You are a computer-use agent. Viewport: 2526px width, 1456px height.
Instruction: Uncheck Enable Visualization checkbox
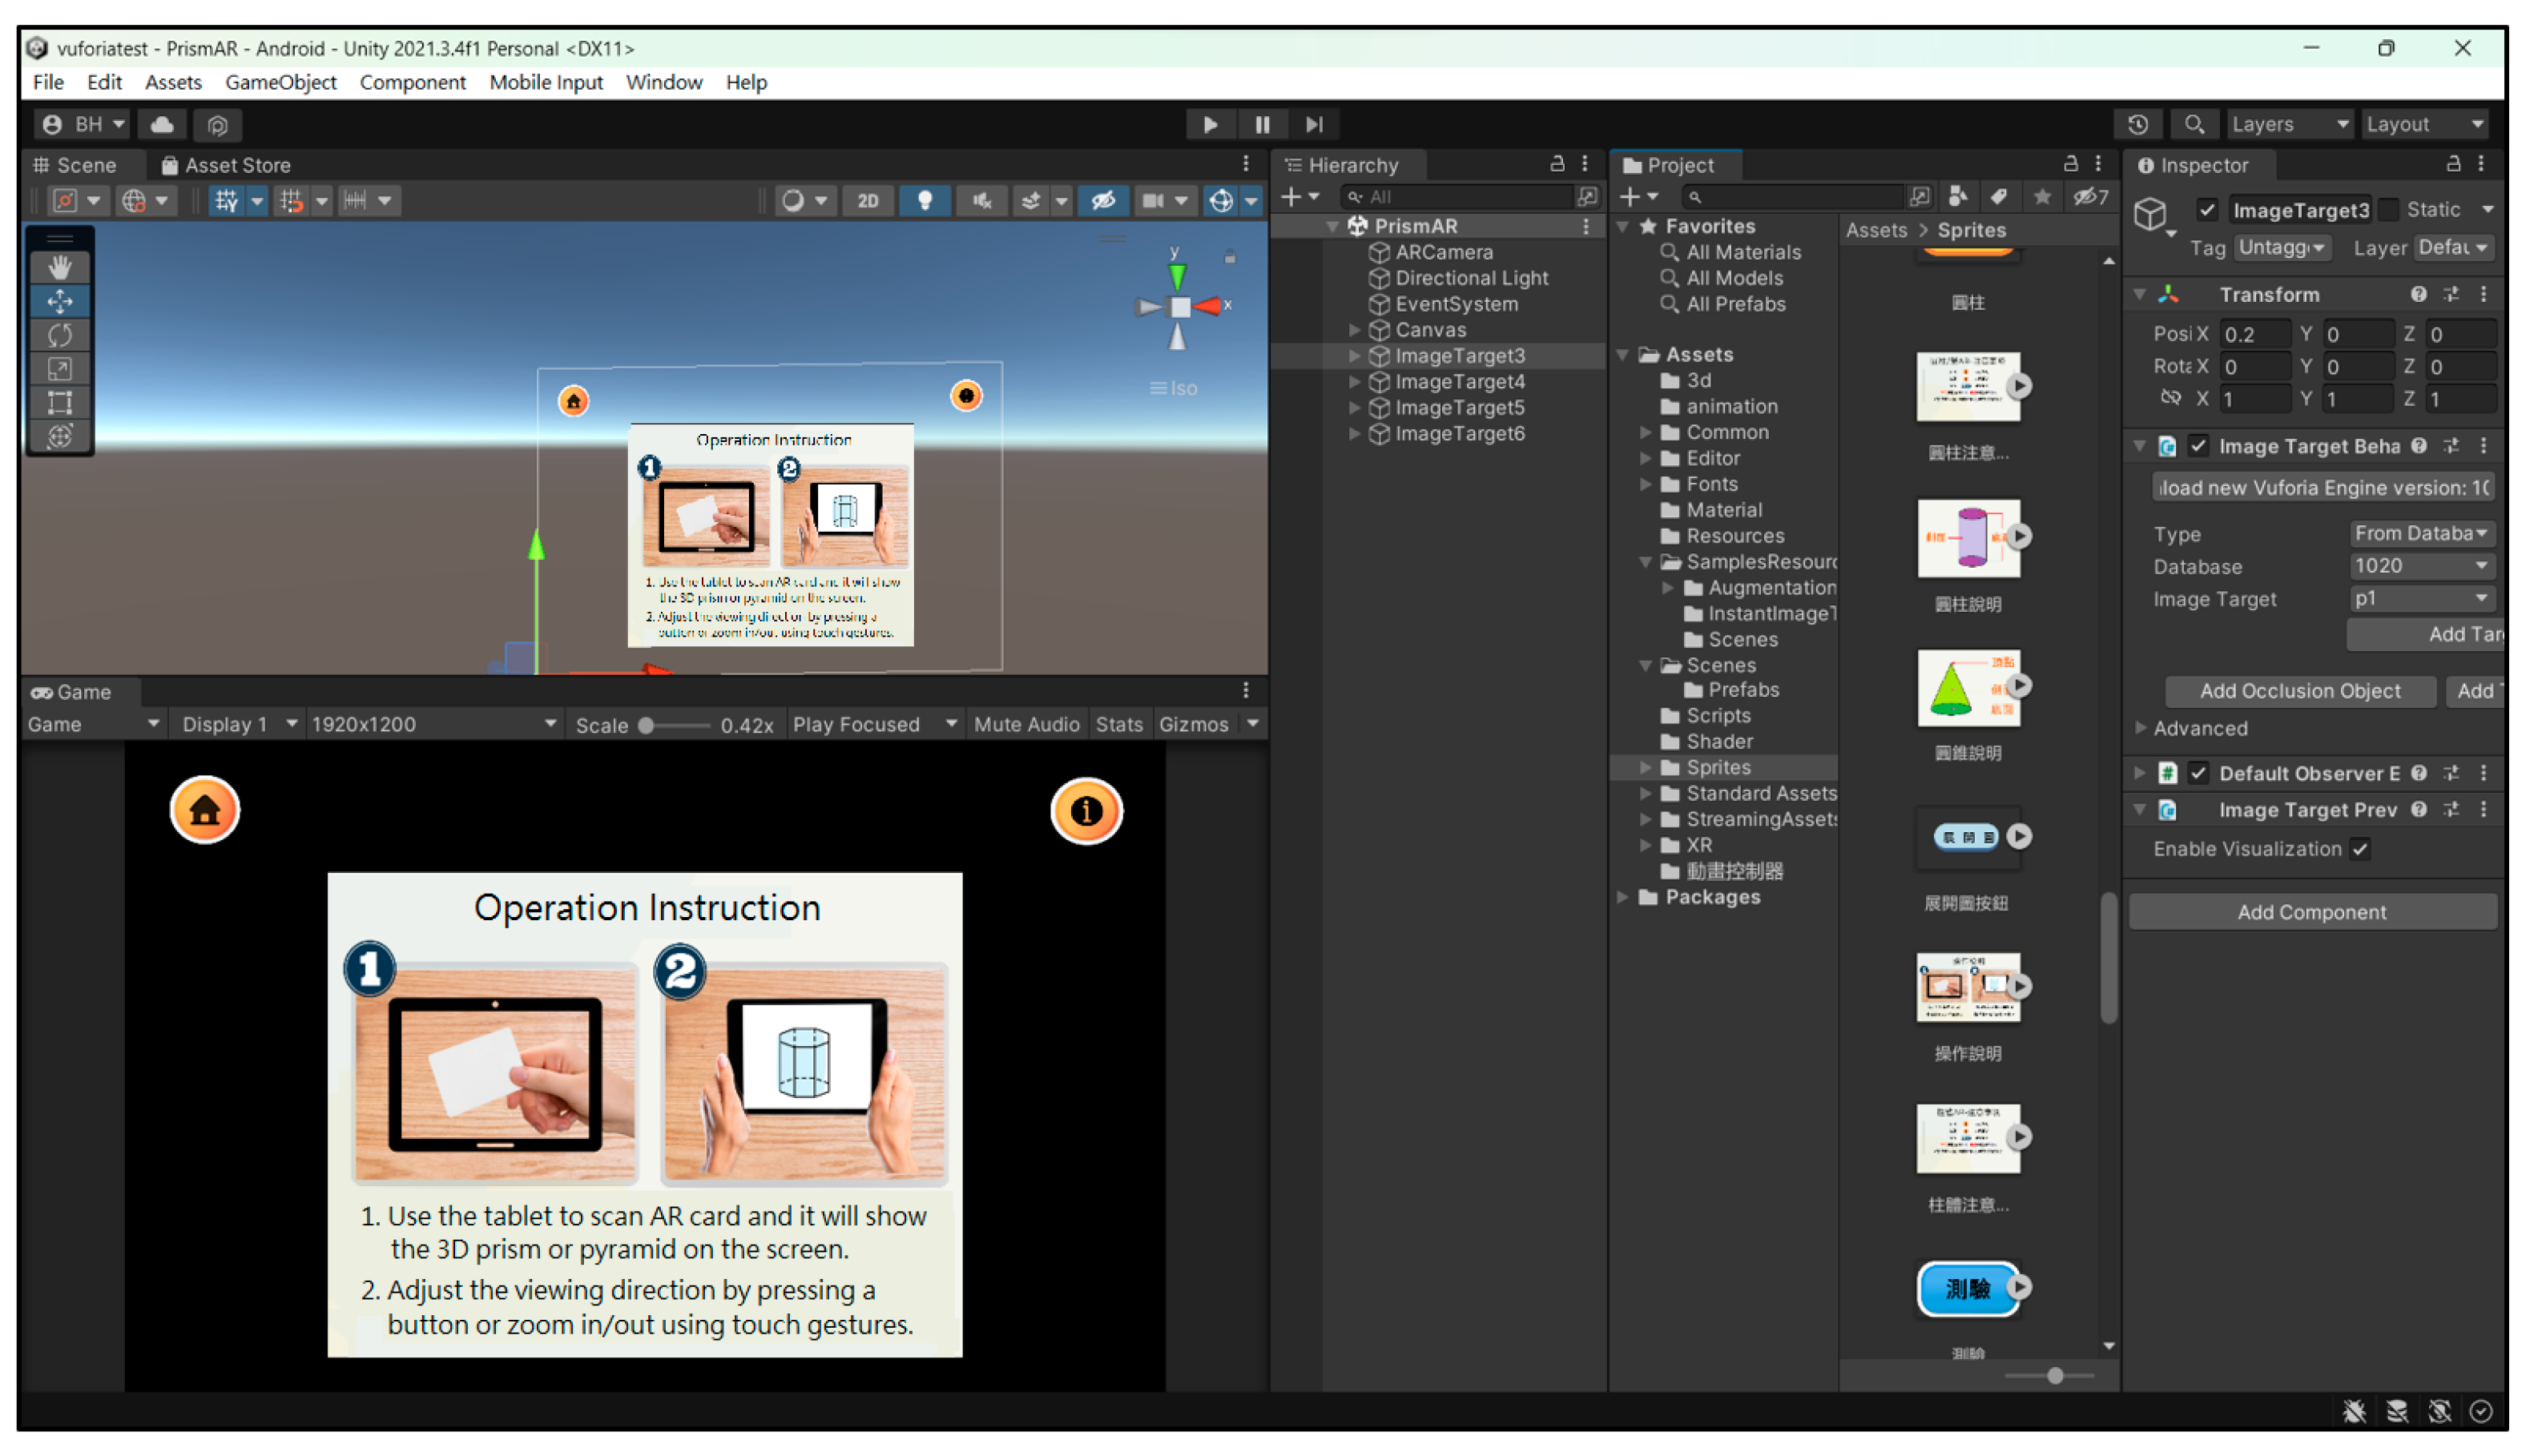pos(2360,849)
